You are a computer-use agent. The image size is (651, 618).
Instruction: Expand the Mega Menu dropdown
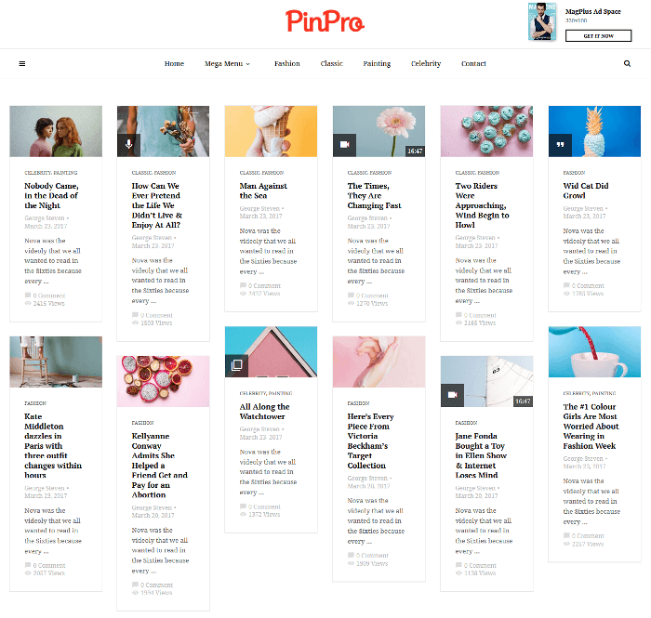pyautogui.click(x=227, y=63)
